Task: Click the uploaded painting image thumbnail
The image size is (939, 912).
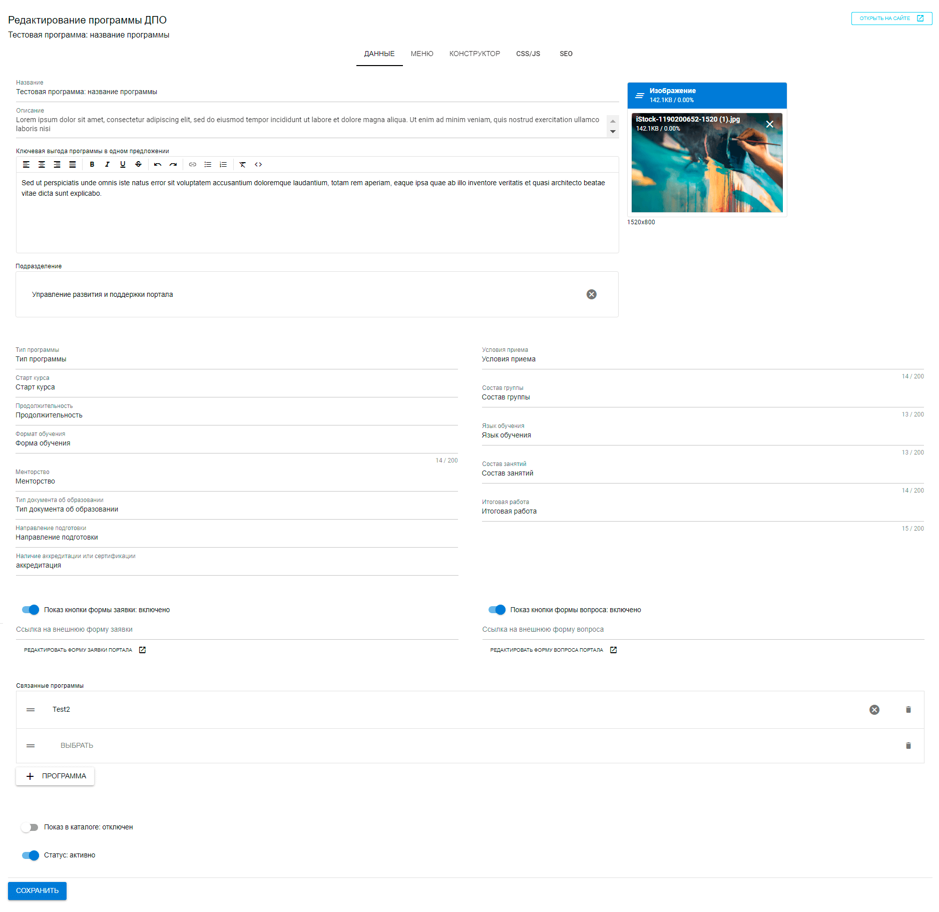Action: 707,163
